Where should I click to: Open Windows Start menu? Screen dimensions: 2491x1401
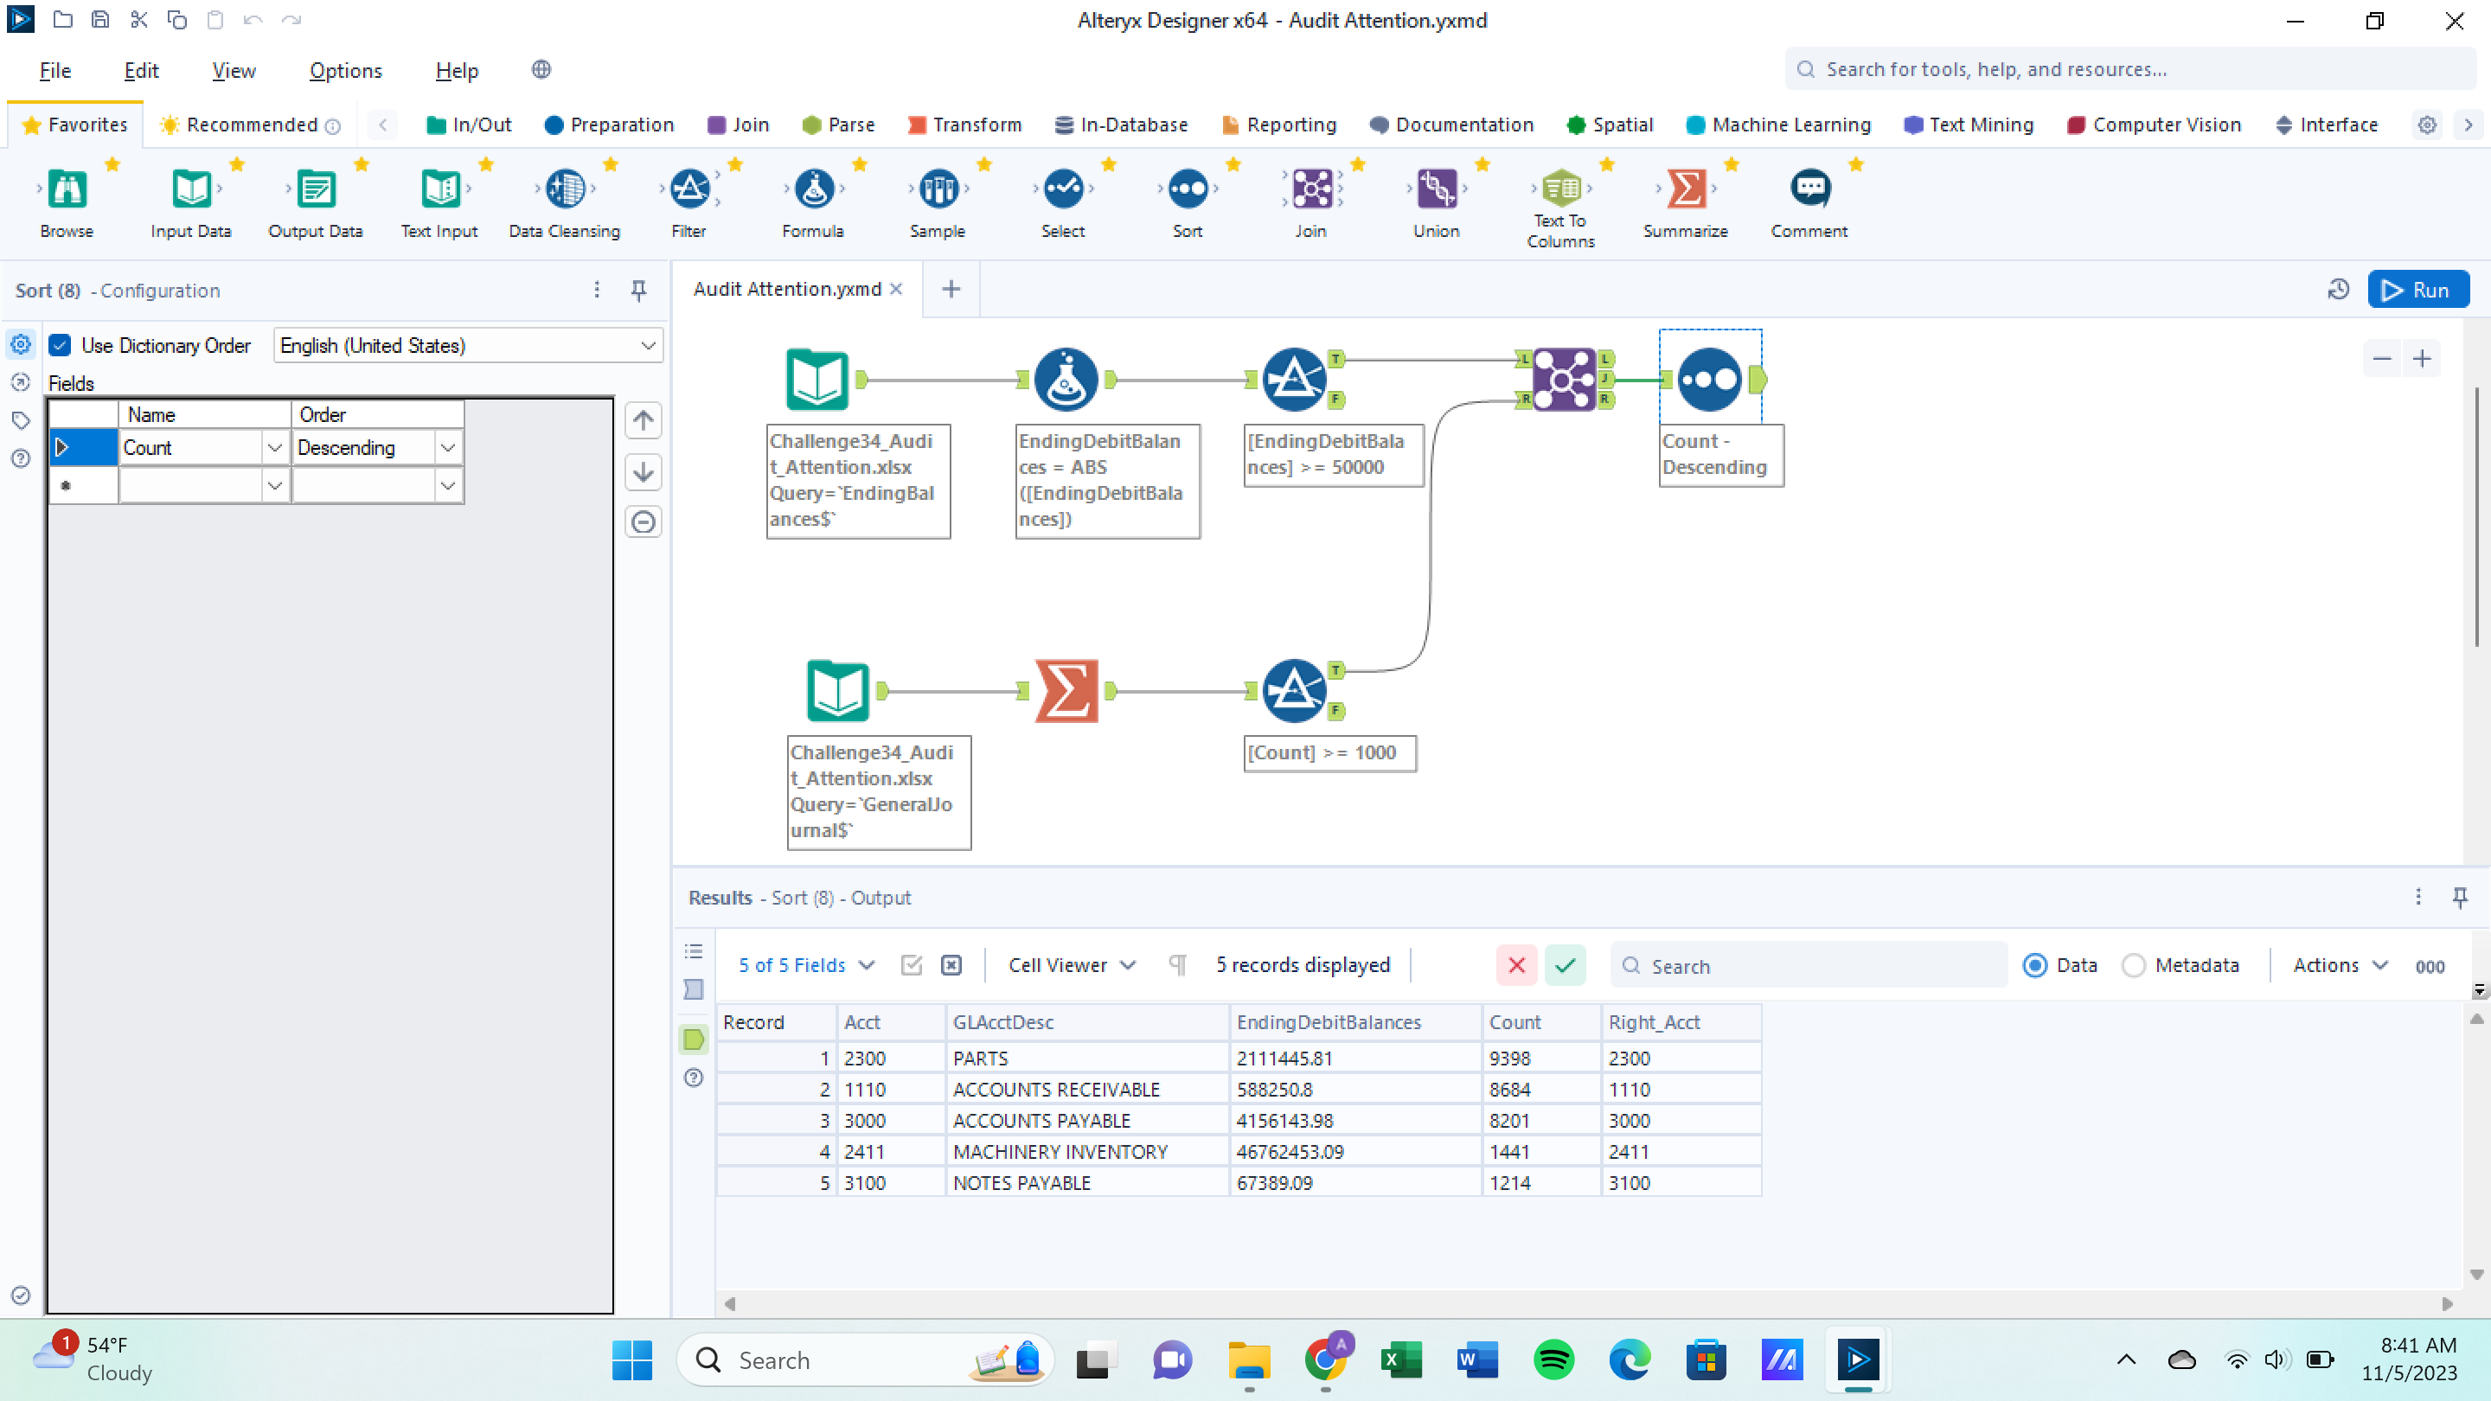[x=632, y=1360]
